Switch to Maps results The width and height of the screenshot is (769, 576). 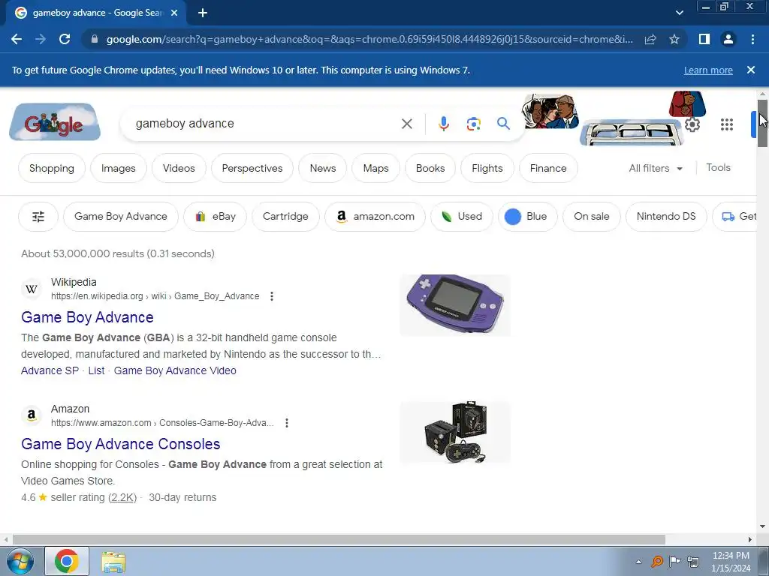point(375,168)
